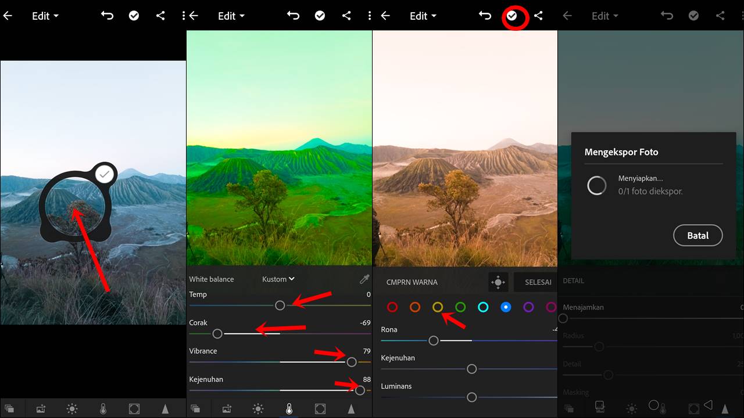The image size is (744, 418).
Task: Tap the CMPRN WARNA label
Action: pyautogui.click(x=412, y=283)
